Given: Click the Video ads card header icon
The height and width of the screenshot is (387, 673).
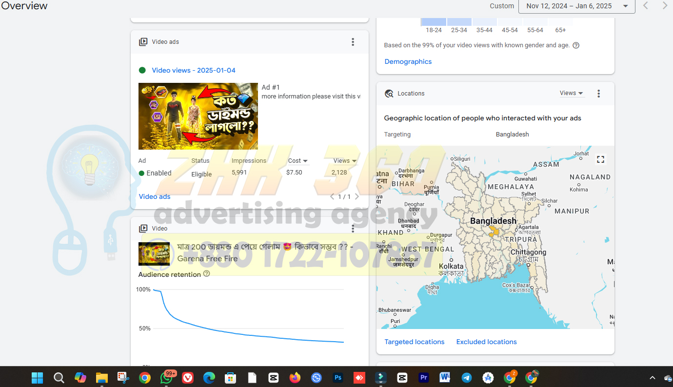Looking at the screenshot, I should [143, 42].
